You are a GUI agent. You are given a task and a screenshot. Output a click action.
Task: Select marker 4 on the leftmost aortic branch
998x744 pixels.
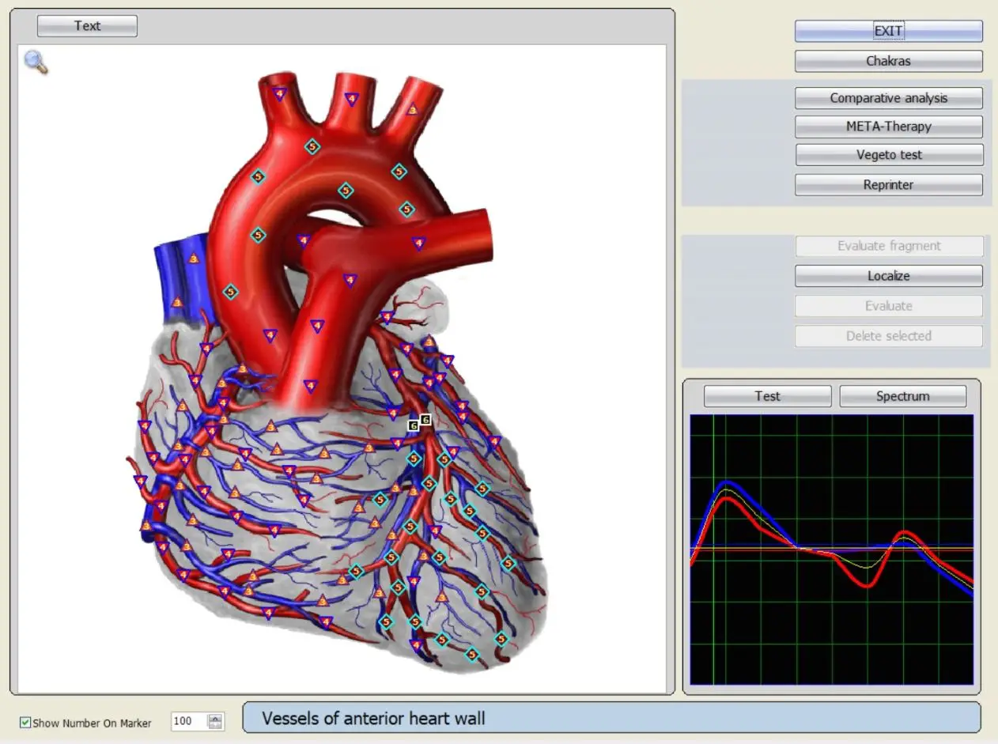click(x=279, y=93)
